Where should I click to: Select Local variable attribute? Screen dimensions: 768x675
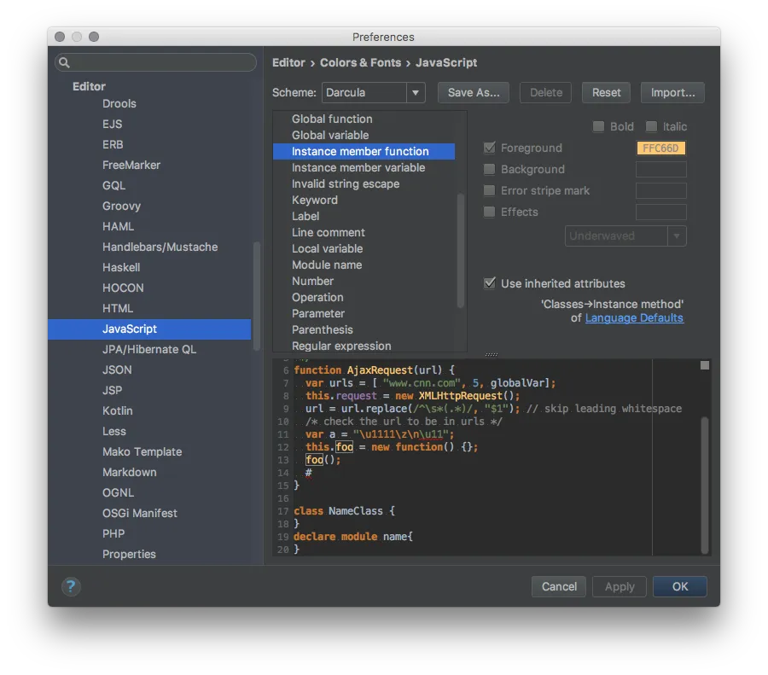[327, 248]
